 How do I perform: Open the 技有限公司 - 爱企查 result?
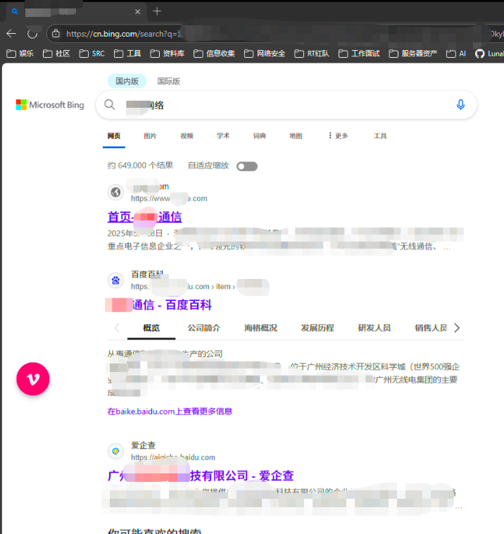(201, 476)
